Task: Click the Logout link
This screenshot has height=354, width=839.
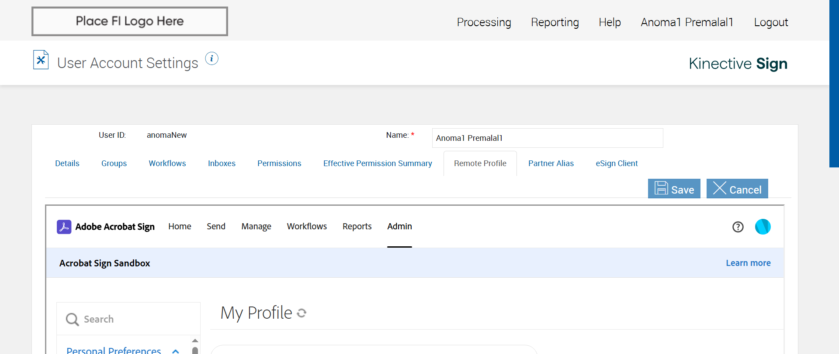Action: coord(771,22)
